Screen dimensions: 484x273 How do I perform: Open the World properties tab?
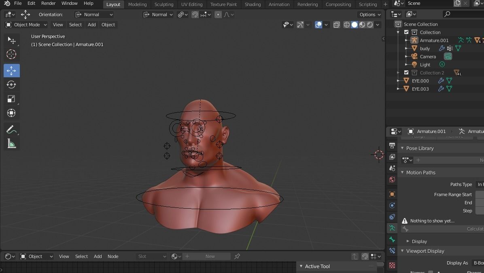pyautogui.click(x=392, y=180)
